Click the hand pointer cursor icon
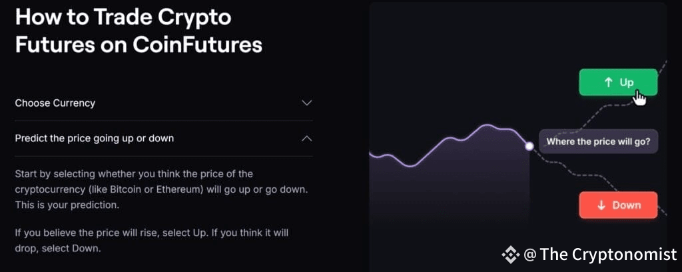The width and height of the screenshot is (682, 272). 639,97
